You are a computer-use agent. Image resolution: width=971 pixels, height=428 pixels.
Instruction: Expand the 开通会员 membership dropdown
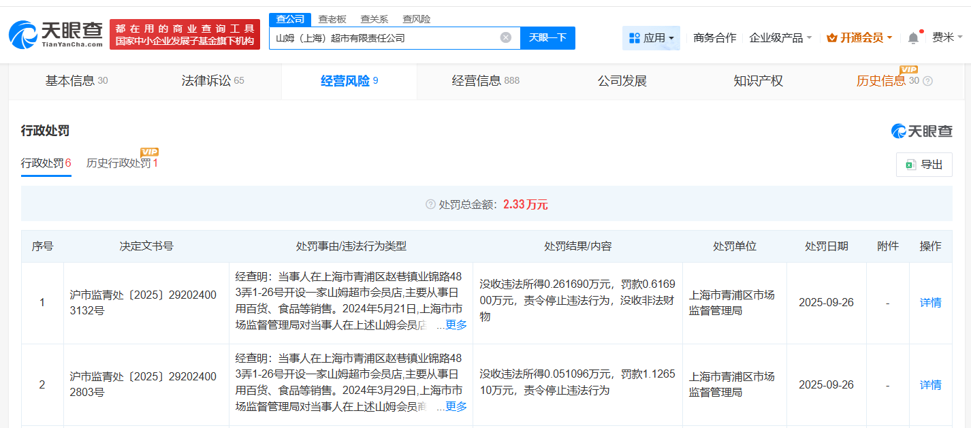[x=859, y=38]
